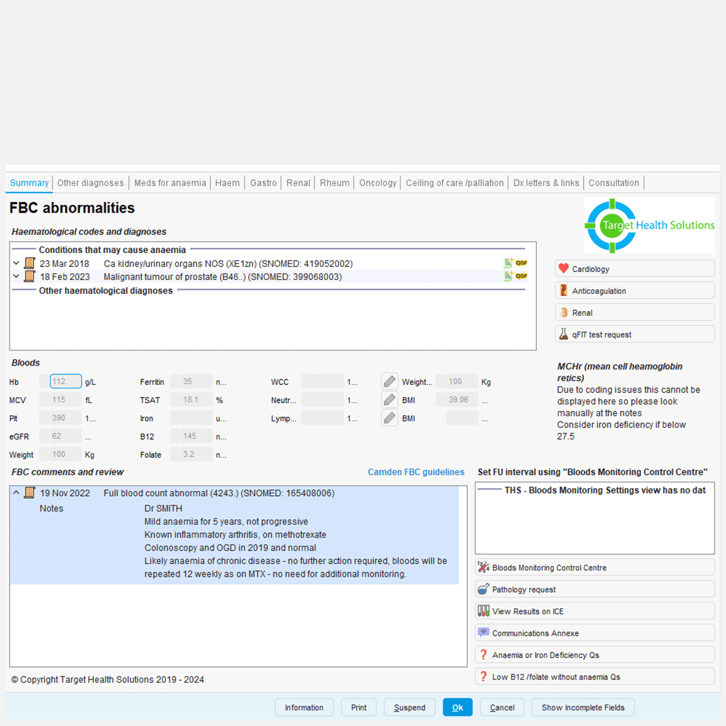Viewport: 726px width, 726px height.
Task: Expand the Malignant tumour of prostate entry
Action: click(x=16, y=277)
